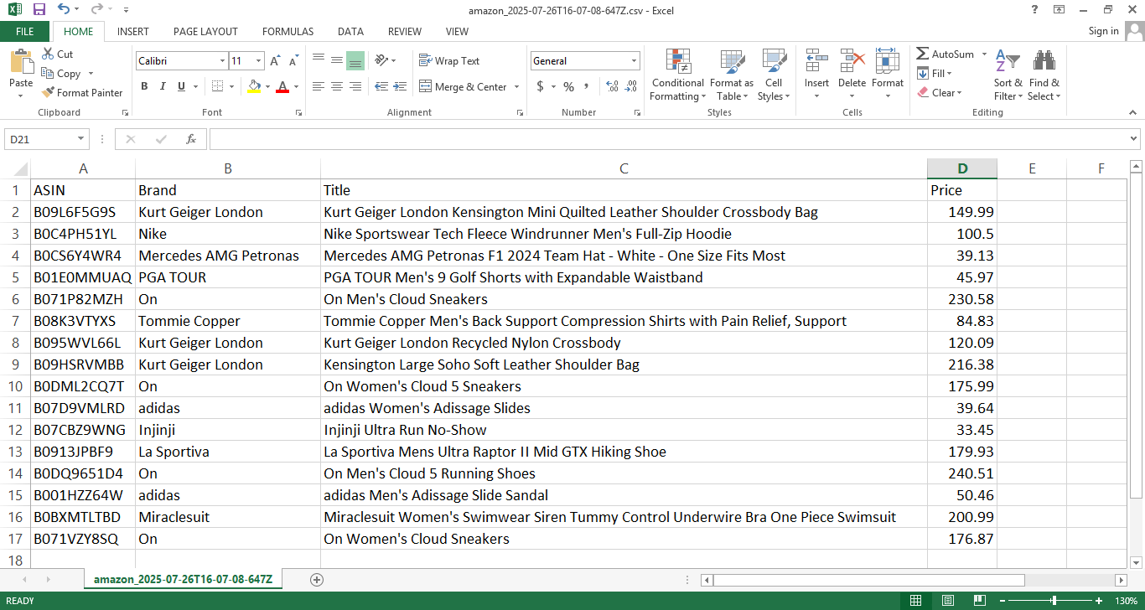Click the Sign in link
1145x610 pixels.
tap(1103, 31)
